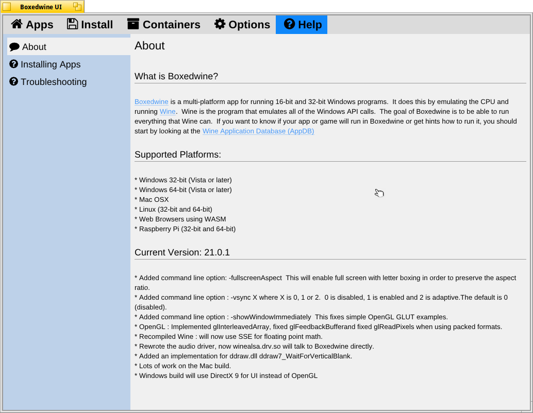Switch to the Install tab
This screenshot has height=413, width=533.
tap(90, 24)
